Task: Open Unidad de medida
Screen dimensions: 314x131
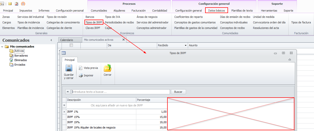Action: 263,17
